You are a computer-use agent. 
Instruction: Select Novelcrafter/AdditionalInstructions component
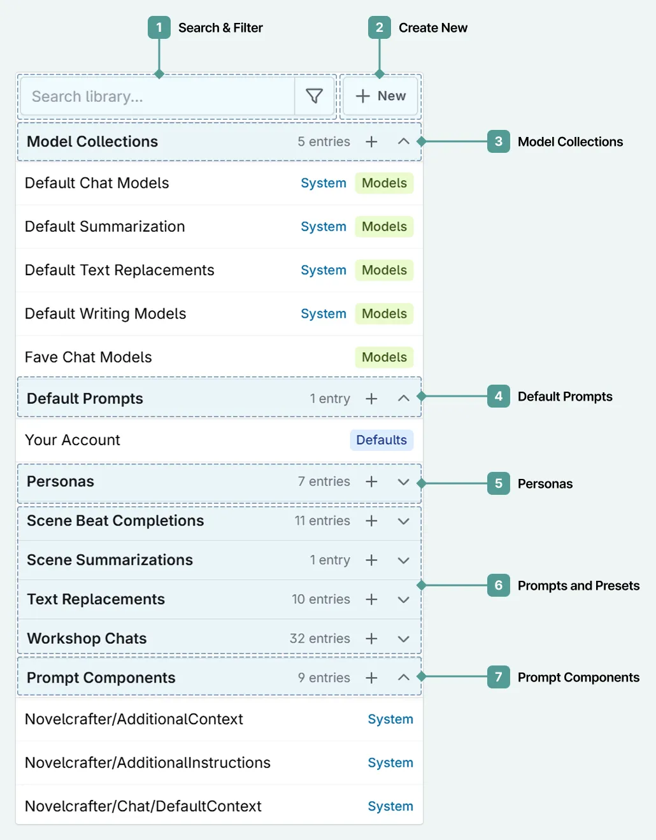(x=148, y=763)
